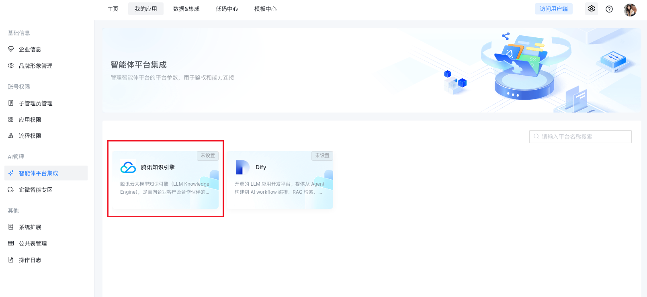Screen dimensions: 647x297
Task: Click the 未设置 badge on Dify card
Action: coord(322,156)
